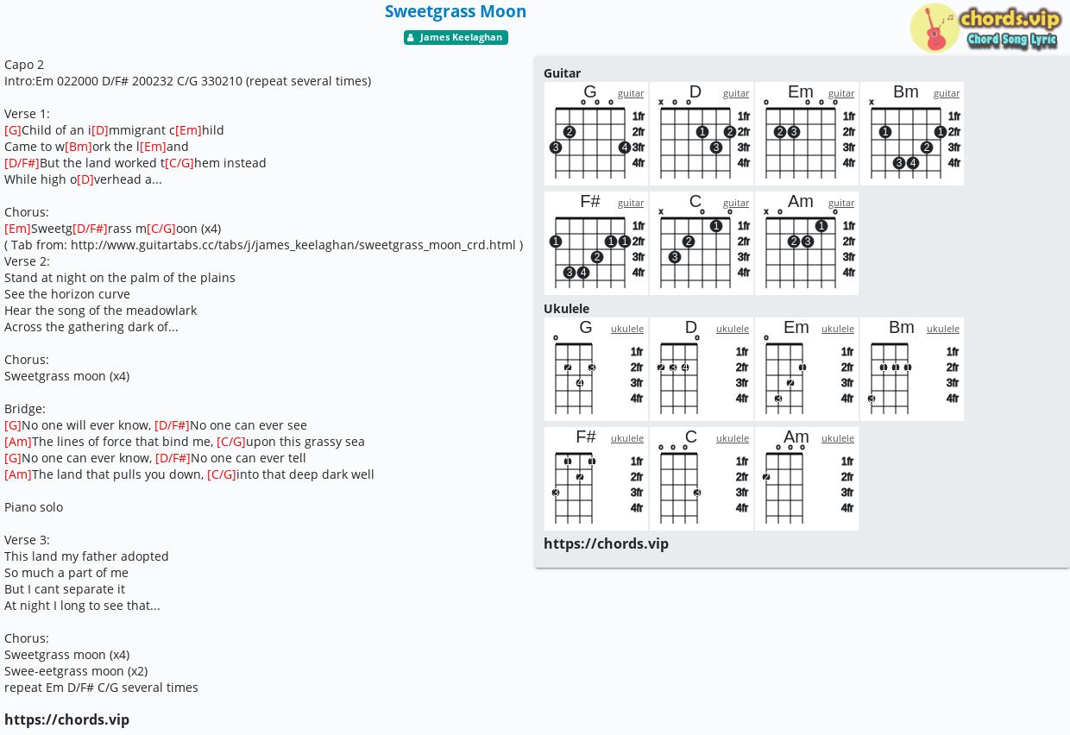1070x735 pixels.
Task: Open the Am ukulele chord diagram
Action: point(807,479)
